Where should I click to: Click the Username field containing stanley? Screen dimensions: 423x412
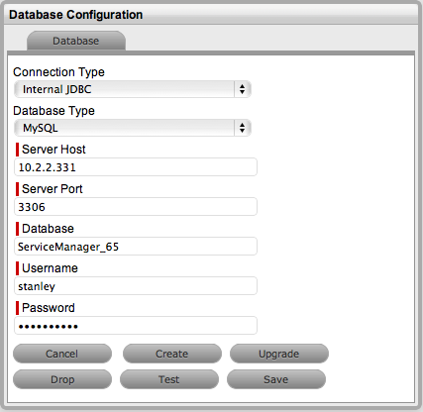136,286
